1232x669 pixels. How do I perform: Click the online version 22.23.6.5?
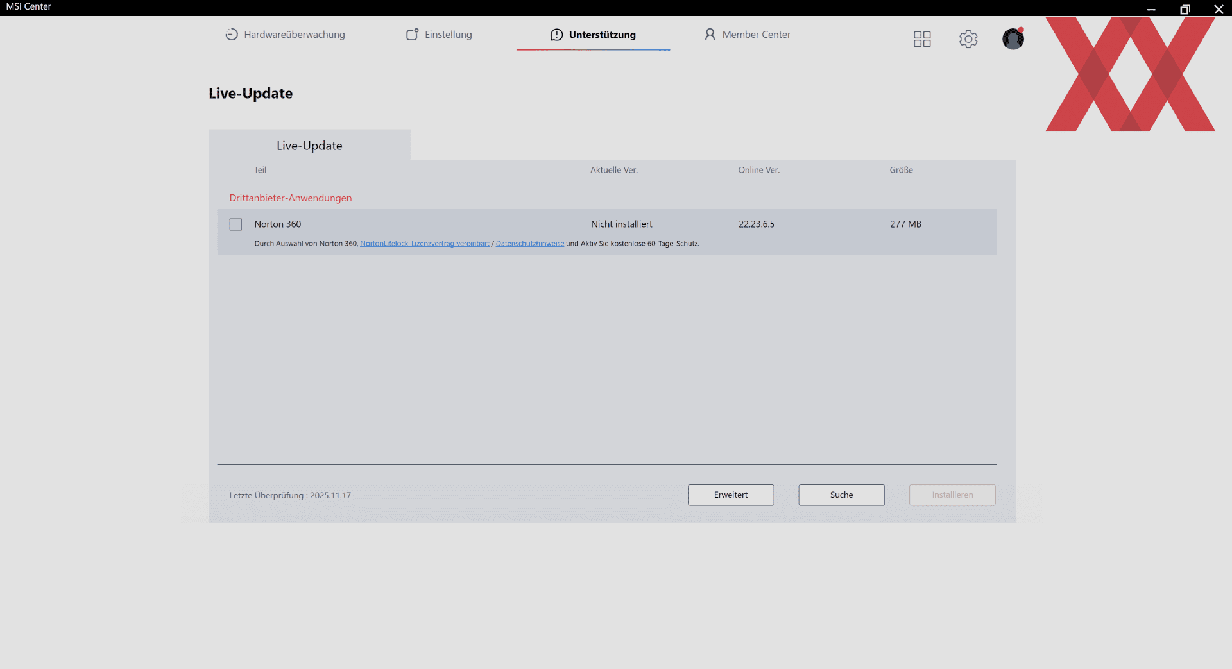pos(757,224)
